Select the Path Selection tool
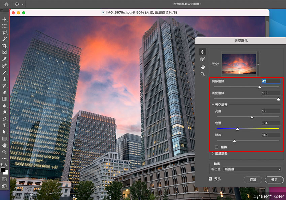Screen dimensions: 286x200 4,132
